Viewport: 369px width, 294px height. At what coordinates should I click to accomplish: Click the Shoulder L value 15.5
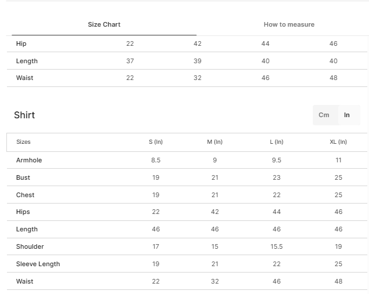pyautogui.click(x=276, y=246)
